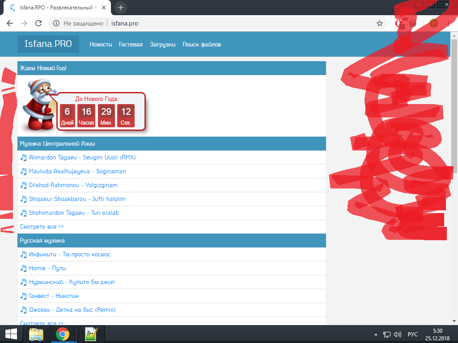458x343 pixels.
Task: Switch input language РУС in taskbar
Action: [x=413, y=334]
